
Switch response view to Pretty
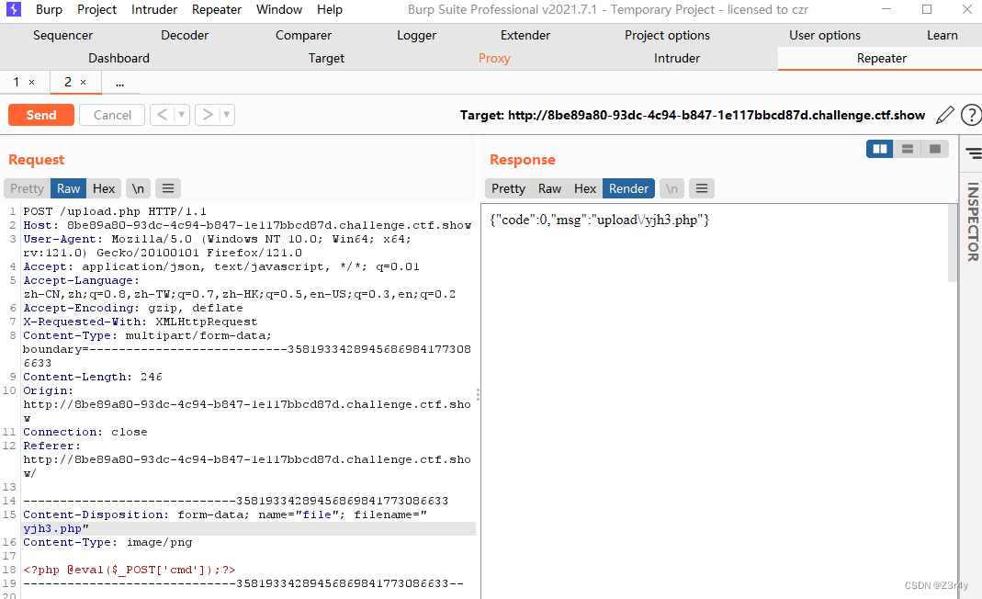pyautogui.click(x=508, y=188)
